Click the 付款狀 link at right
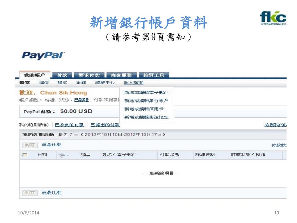 coord(279,145)
